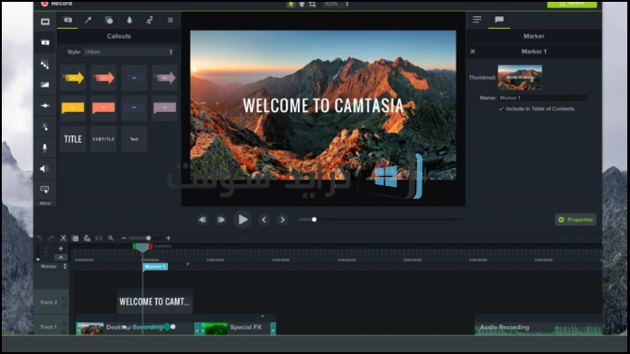The width and height of the screenshot is (630, 354).
Task: Click the next frame playback button
Action: [x=221, y=219]
